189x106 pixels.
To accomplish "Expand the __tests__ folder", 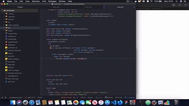I will click(x=4, y=14).
